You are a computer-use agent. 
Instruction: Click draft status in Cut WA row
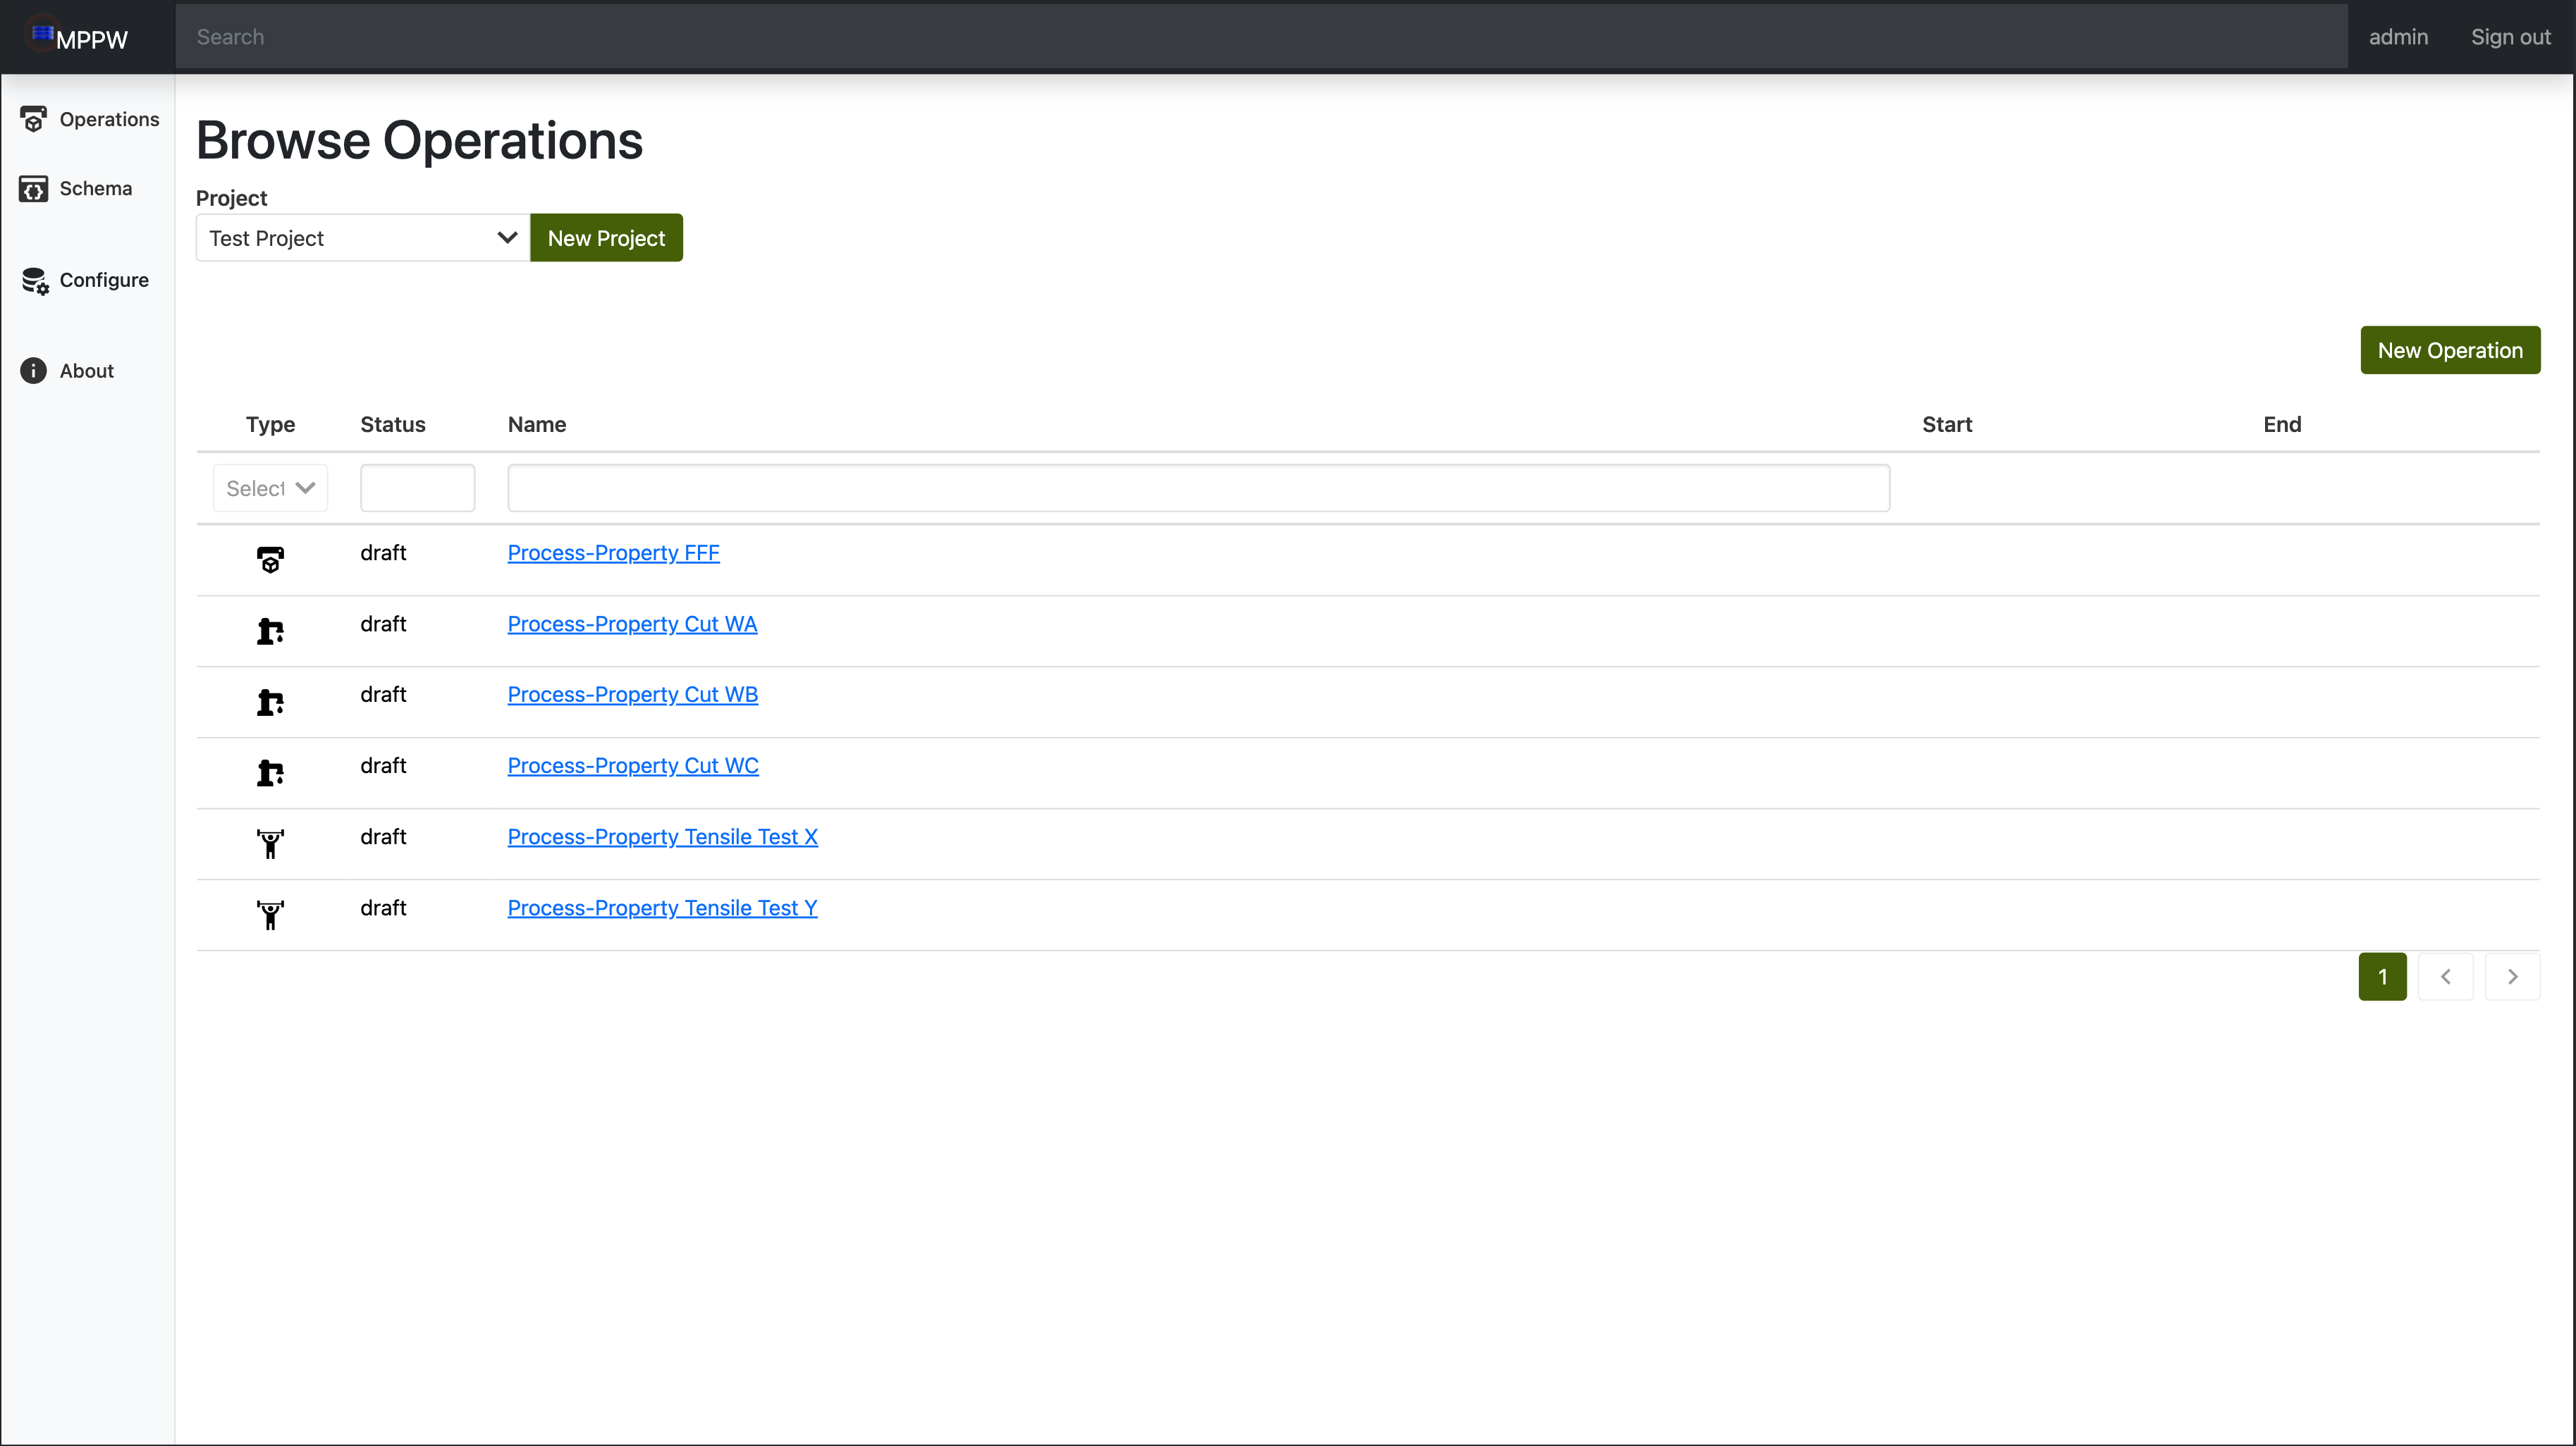[x=383, y=624]
